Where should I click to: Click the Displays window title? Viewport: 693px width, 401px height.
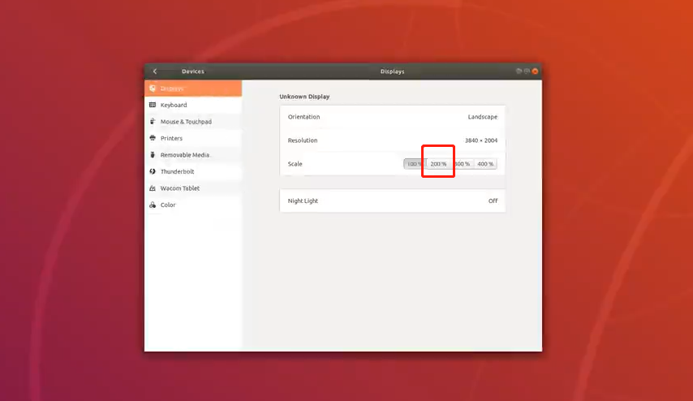[393, 71]
